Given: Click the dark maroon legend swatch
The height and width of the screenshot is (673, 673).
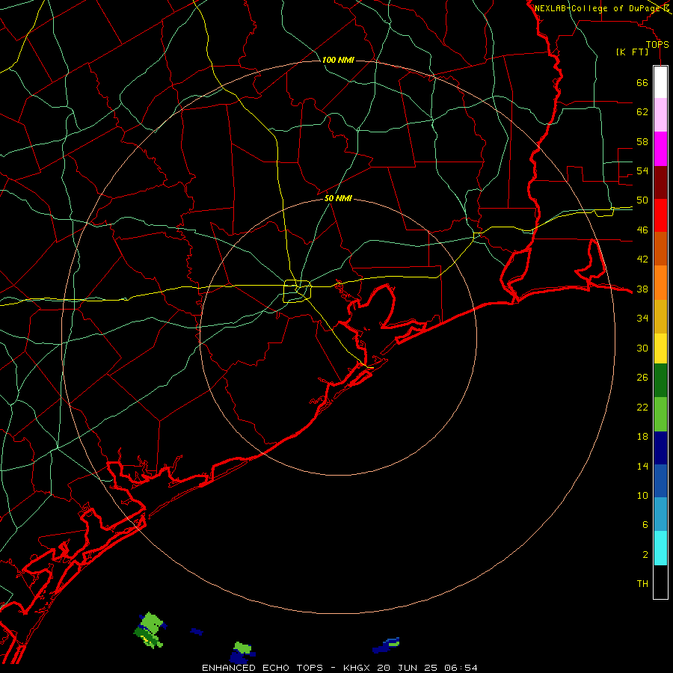Looking at the screenshot, I should pyautogui.click(x=660, y=182).
